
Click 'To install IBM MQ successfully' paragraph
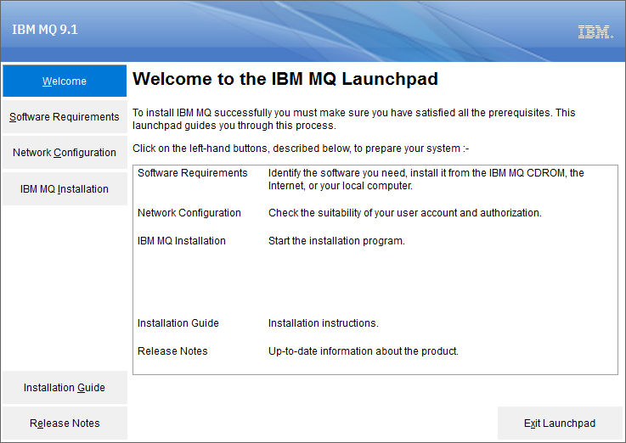353,119
